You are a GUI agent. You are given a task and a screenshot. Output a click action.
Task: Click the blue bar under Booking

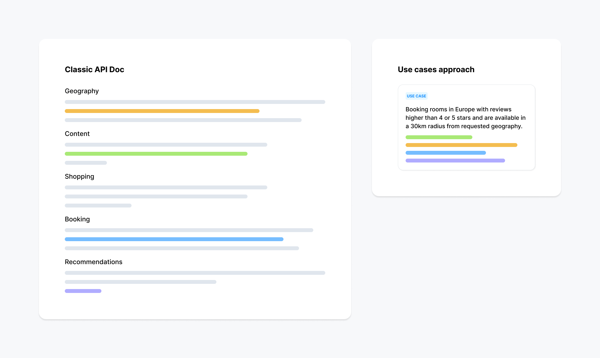coord(174,239)
